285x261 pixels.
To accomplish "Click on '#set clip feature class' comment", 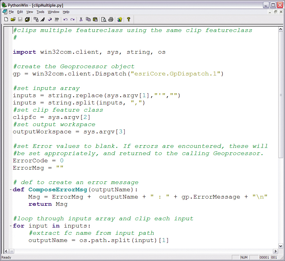I will point(58,110).
